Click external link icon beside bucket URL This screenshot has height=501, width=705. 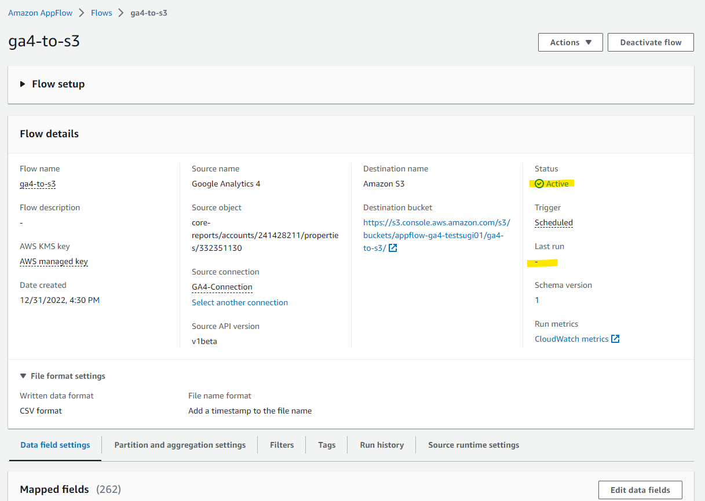(x=393, y=248)
